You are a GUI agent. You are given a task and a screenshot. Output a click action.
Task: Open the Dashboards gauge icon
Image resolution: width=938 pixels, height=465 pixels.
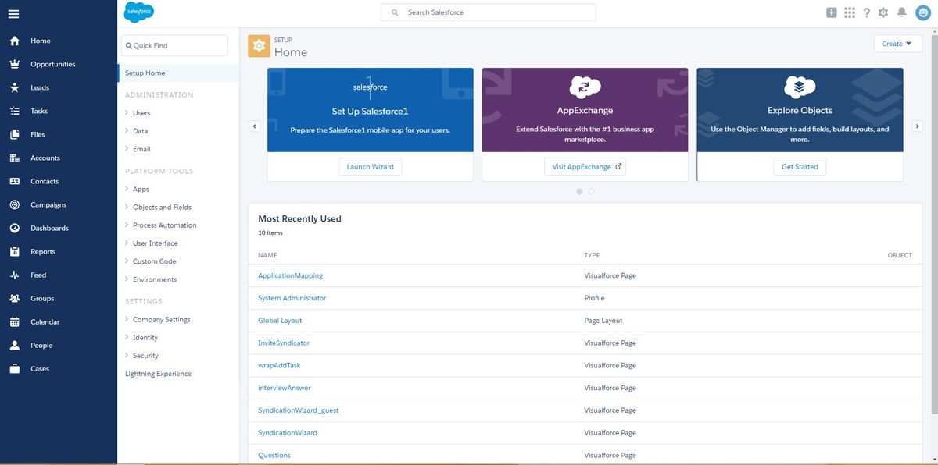14,228
